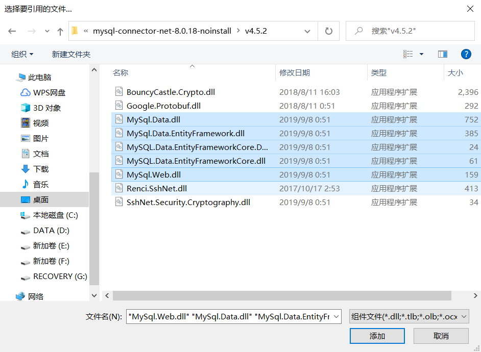Select the MySql.Web.dll file
The image size is (481, 352).
(296, 174)
